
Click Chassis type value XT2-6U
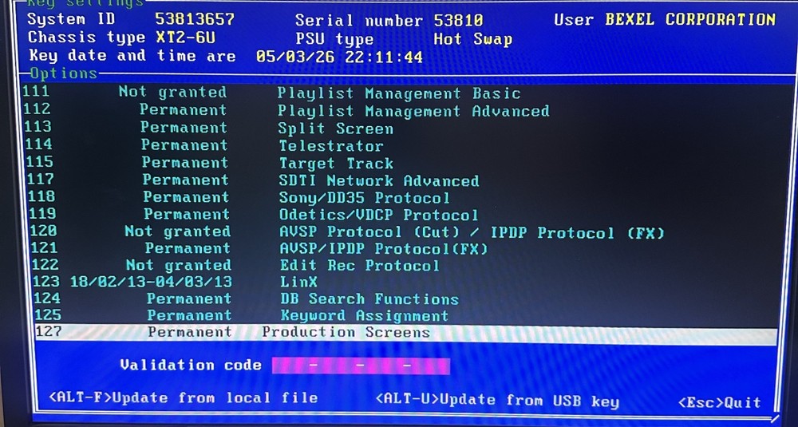pos(186,38)
